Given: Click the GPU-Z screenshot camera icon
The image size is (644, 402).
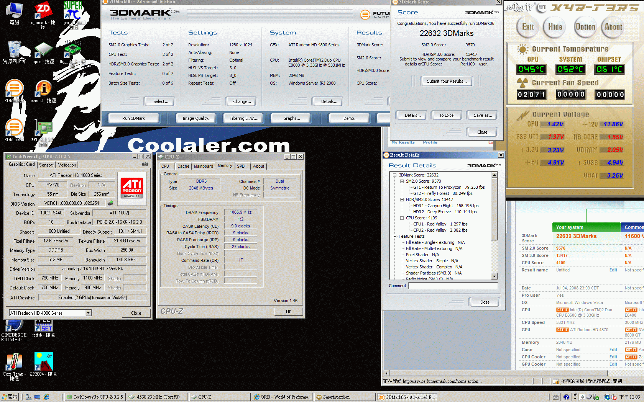Looking at the screenshot, I should pos(145,164).
